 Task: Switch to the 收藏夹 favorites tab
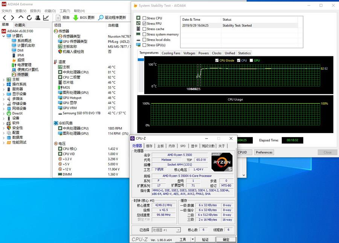pyautogui.click(x=20, y=25)
